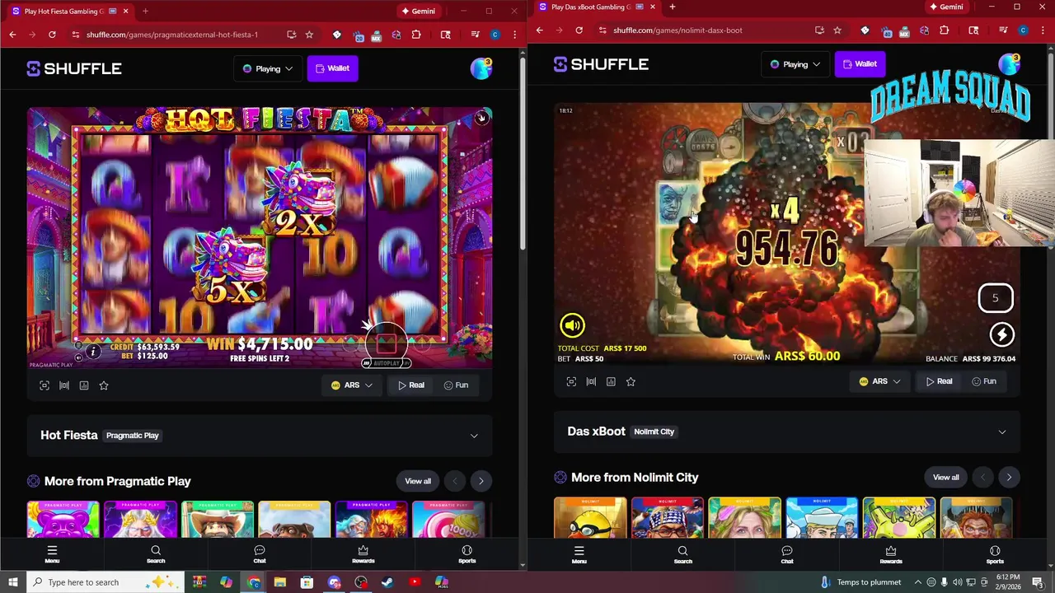The image size is (1055, 593).
Task: Bookmark page with star in left address bar
Action: 309,35
